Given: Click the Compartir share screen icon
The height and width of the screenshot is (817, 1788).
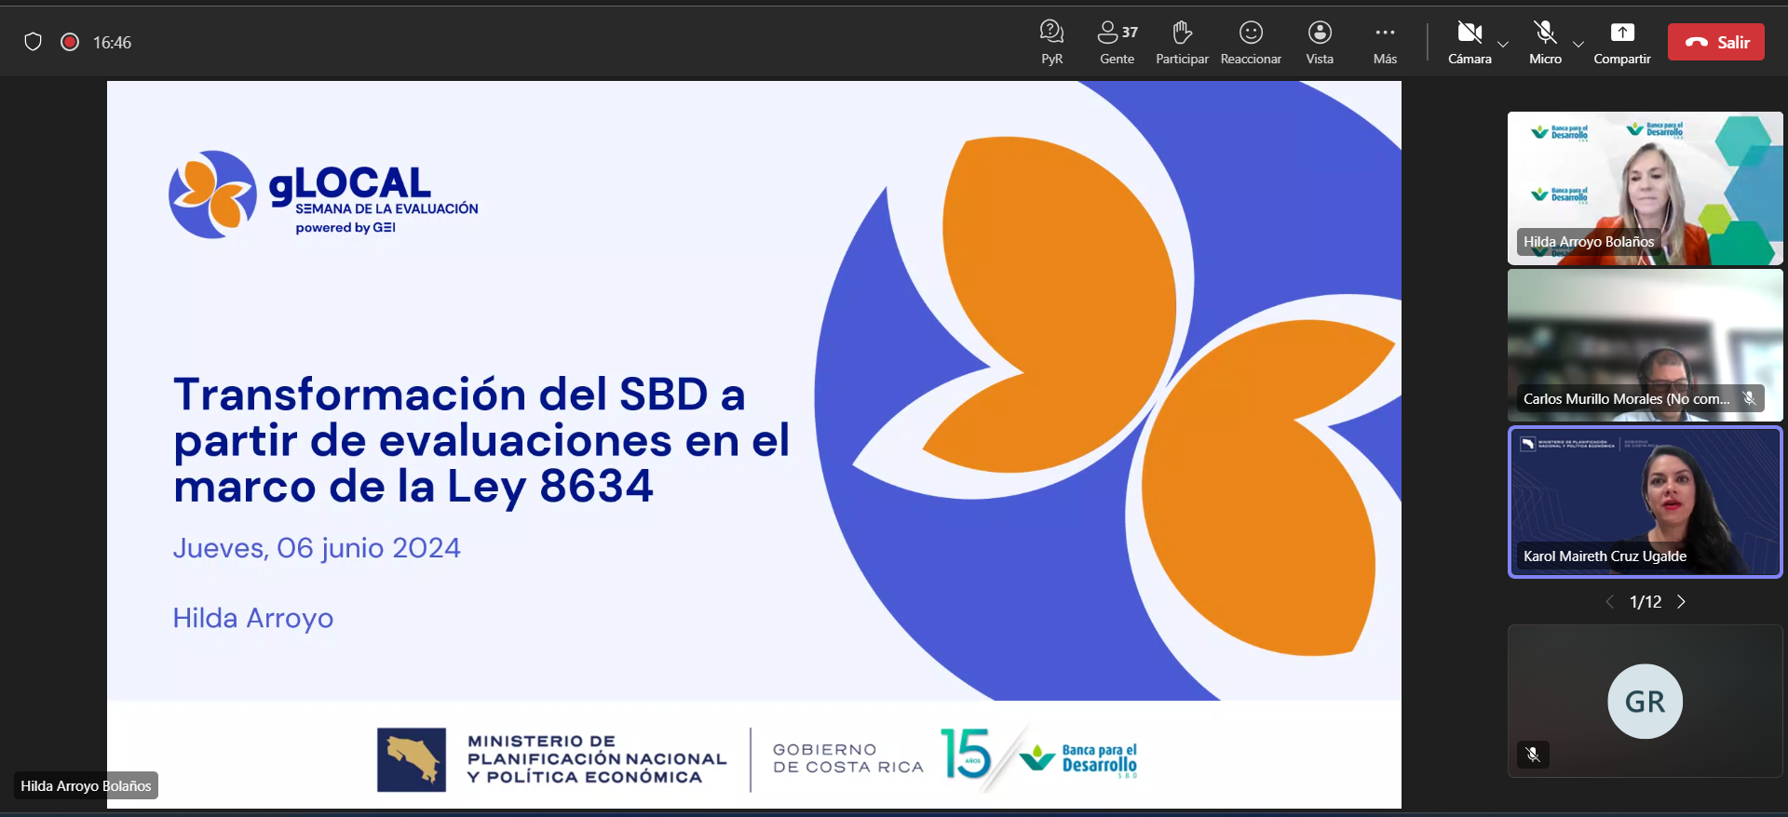Looking at the screenshot, I should point(1621,42).
